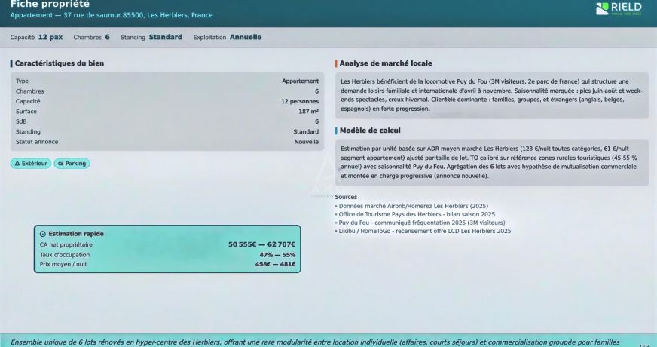Click the RIELD logo icon
This screenshot has width=657, height=347.
click(x=602, y=8)
